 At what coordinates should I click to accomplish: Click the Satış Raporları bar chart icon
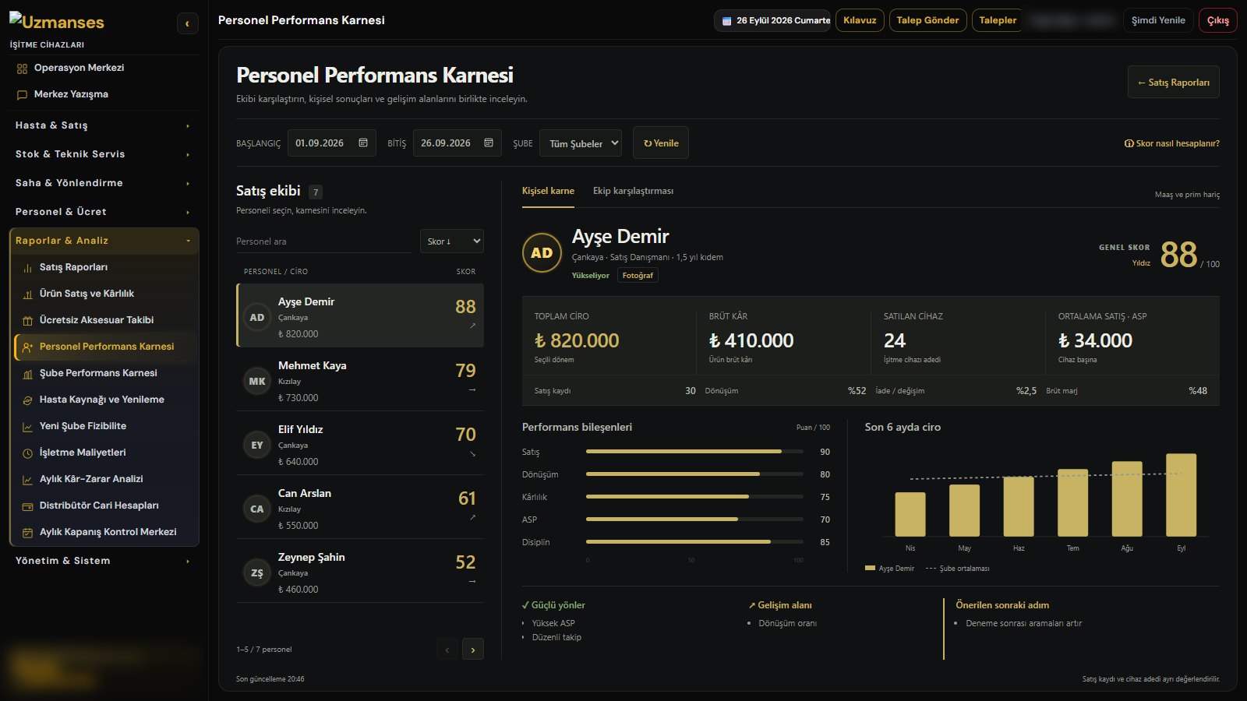[27, 268]
